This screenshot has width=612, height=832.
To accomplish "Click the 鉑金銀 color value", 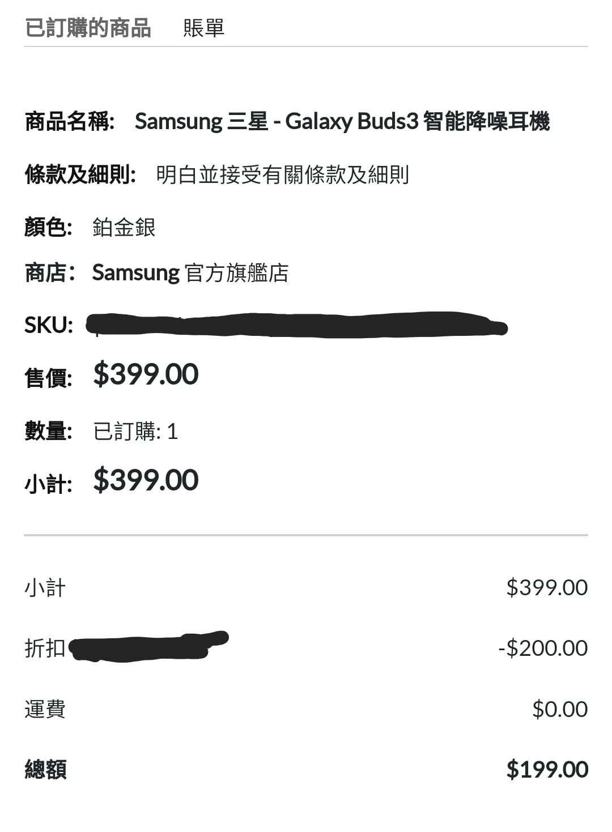I will (x=124, y=227).
